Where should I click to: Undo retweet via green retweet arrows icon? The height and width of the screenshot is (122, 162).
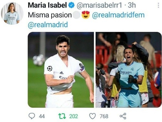[62, 116]
